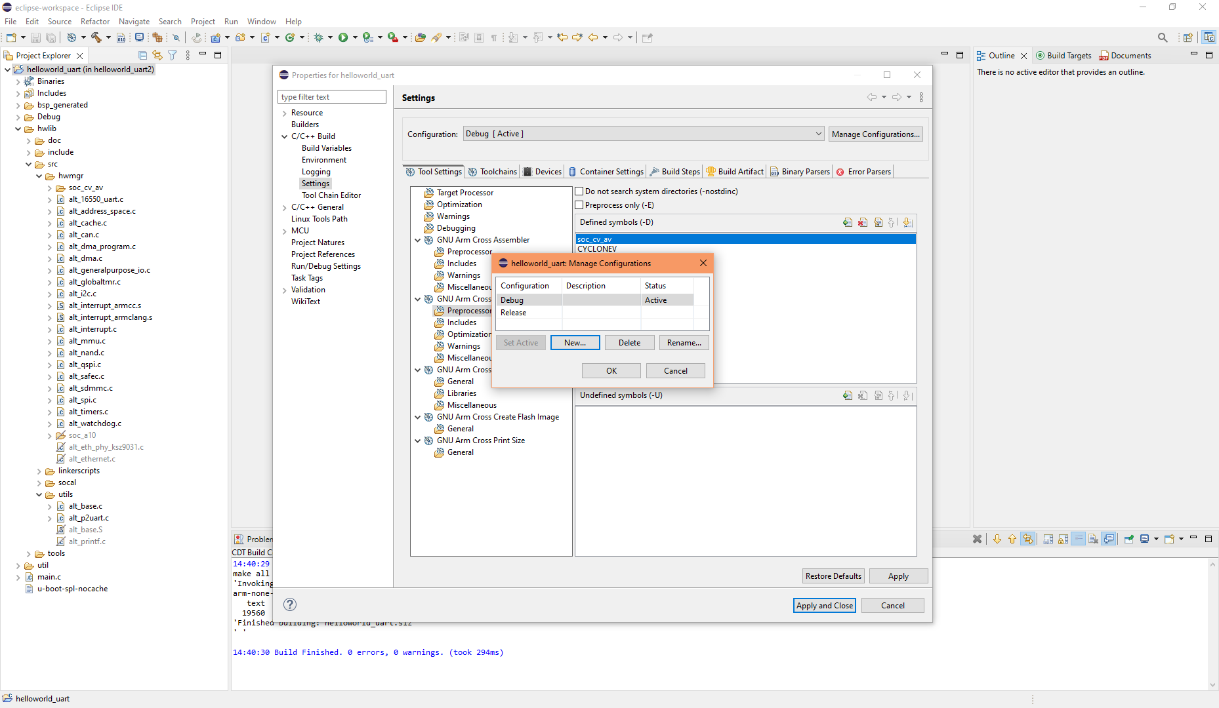Move the defined symbol down
Image resolution: width=1219 pixels, height=708 pixels.
[908, 222]
